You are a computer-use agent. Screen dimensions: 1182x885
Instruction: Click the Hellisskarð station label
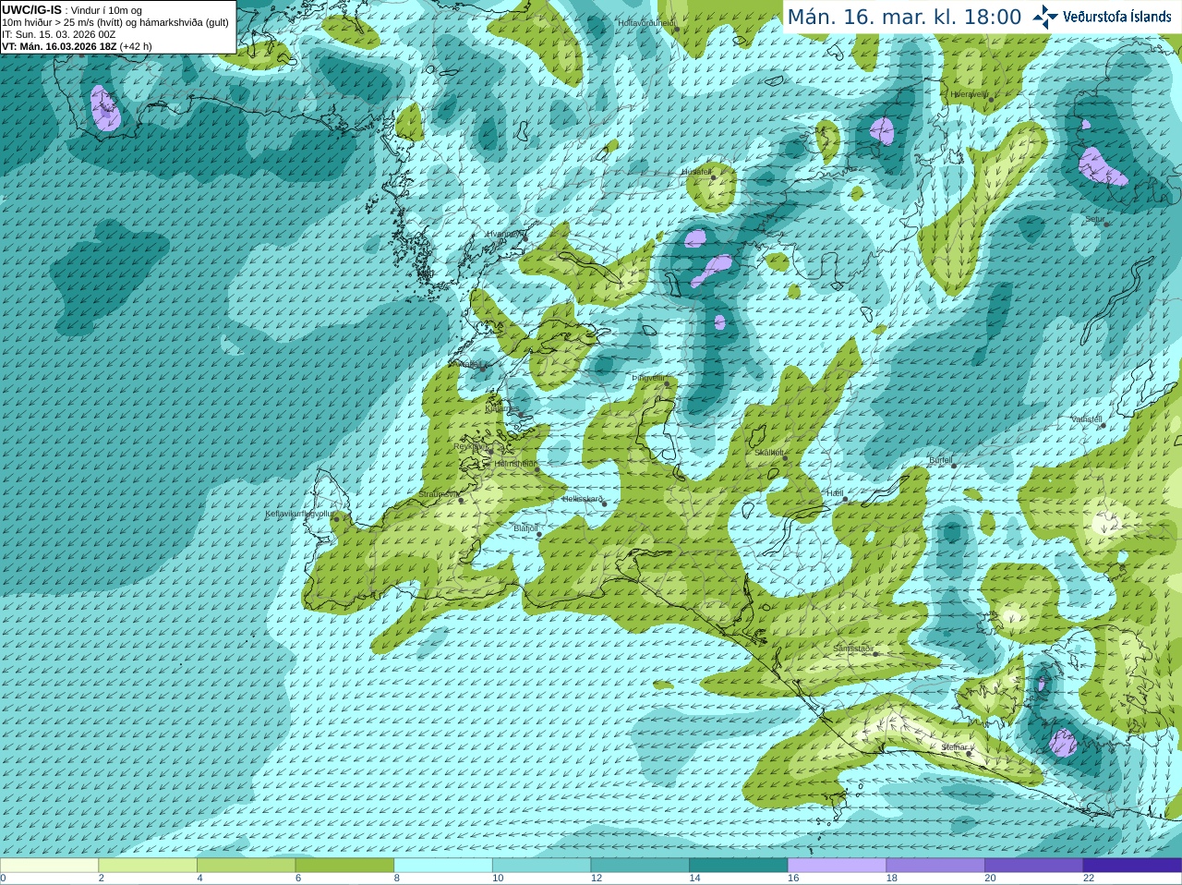pos(582,499)
